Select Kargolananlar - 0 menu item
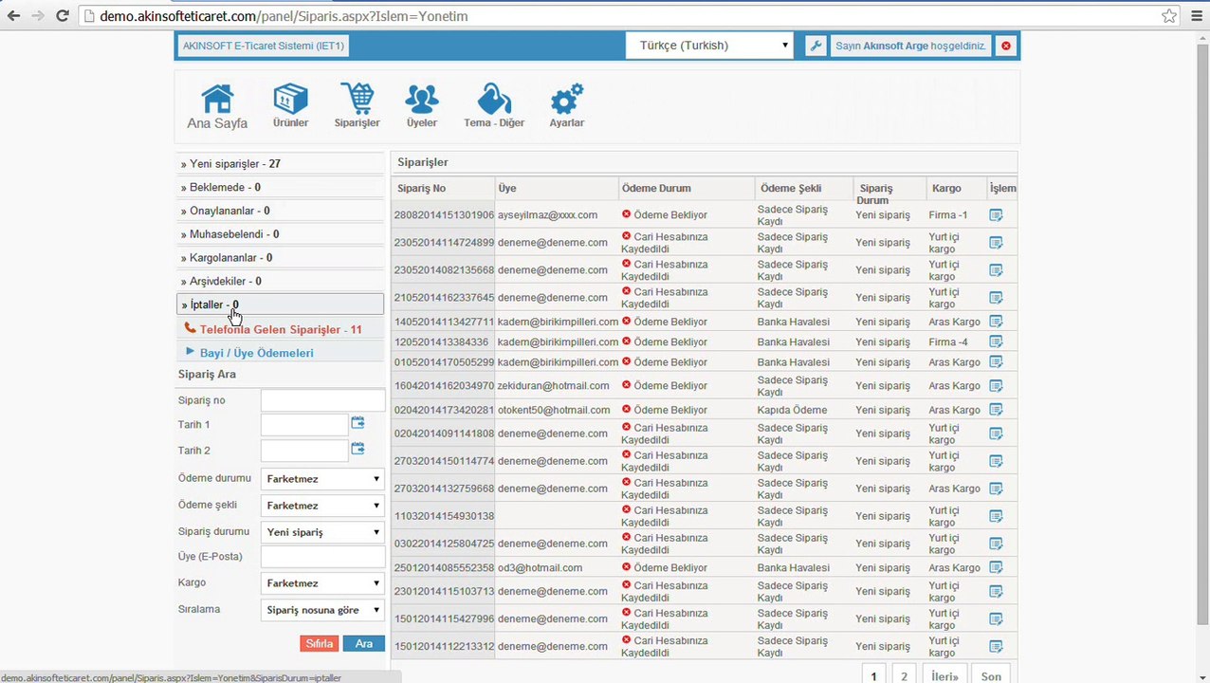 tap(281, 258)
